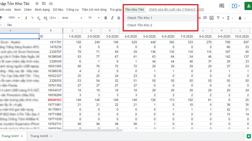The height and width of the screenshot is (141, 252).
Task: Open more number formats 123 dropdown
Action: 53,18
